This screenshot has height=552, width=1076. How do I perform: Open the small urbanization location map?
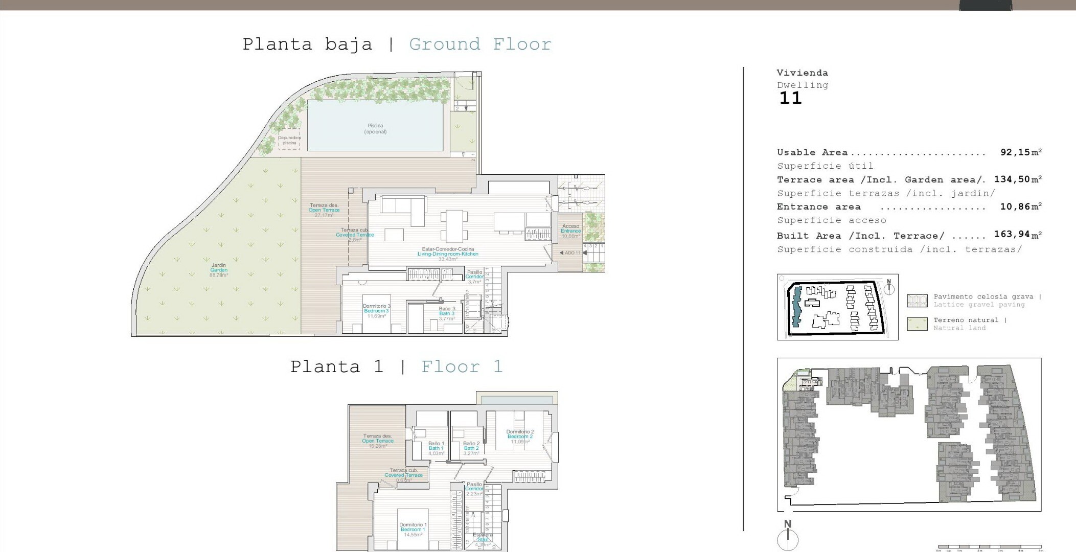tap(837, 307)
